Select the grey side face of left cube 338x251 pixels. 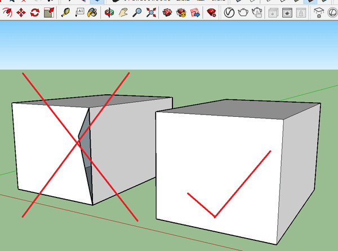point(130,149)
